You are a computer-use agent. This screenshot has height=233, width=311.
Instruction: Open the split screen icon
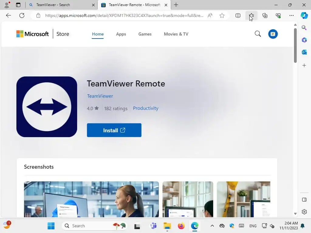(238, 15)
